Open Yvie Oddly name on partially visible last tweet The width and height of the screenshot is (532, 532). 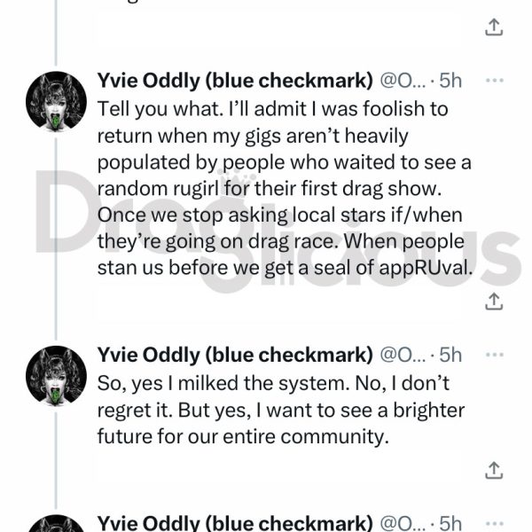(x=235, y=523)
